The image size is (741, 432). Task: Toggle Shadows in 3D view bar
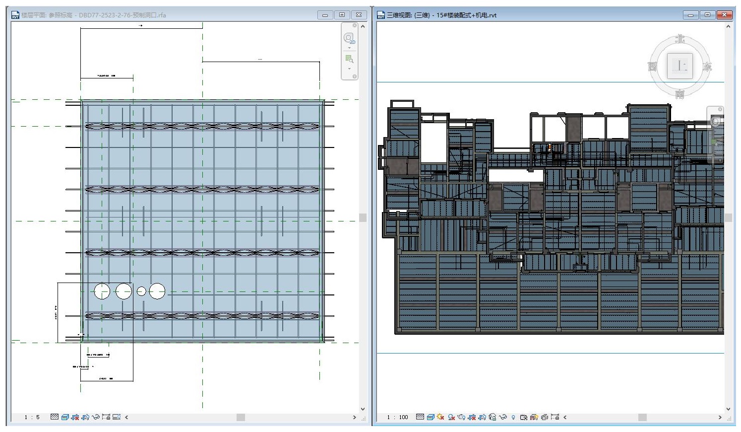point(451,417)
